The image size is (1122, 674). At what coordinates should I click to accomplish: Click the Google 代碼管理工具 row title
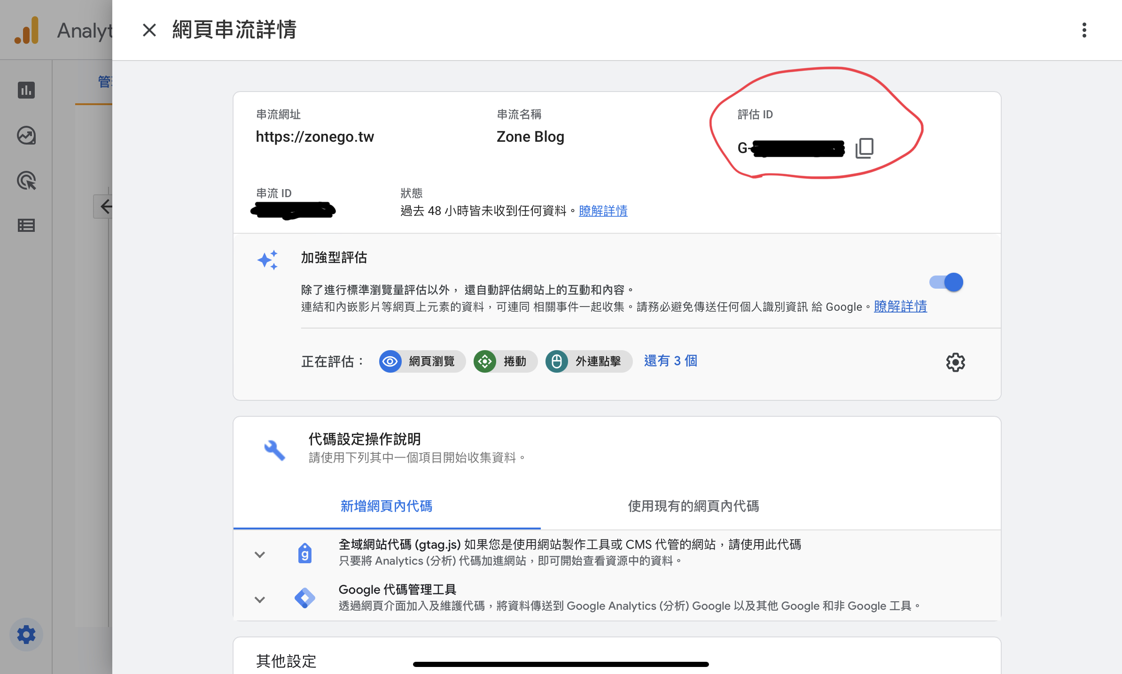(397, 590)
